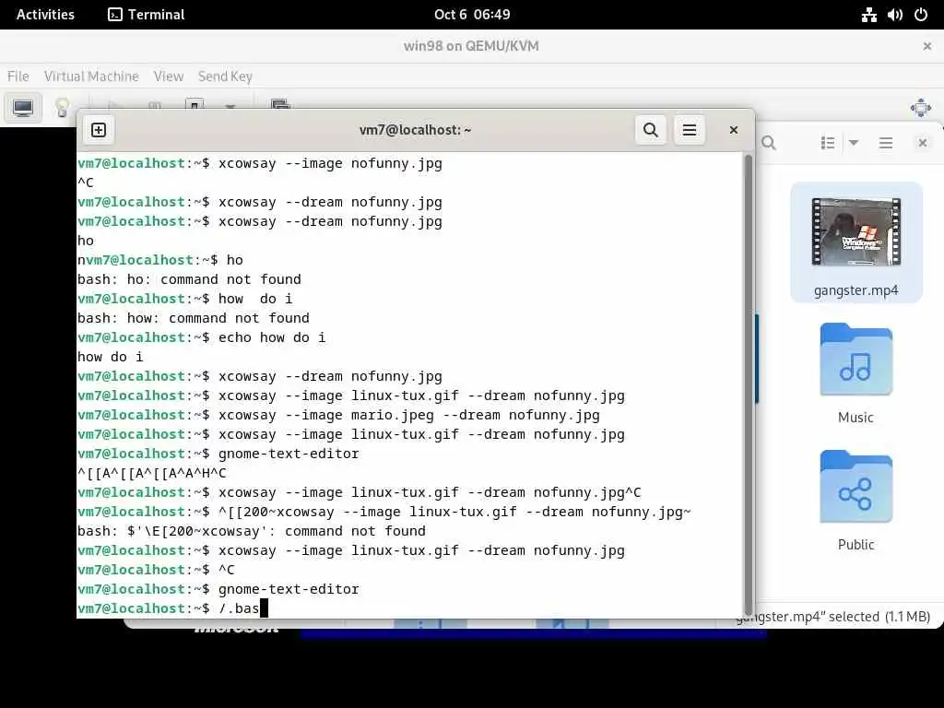The height and width of the screenshot is (708, 944).
Task: Select the gangster.mp4 video thumbnail
Action: coord(856,231)
